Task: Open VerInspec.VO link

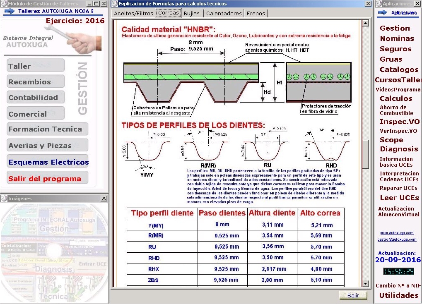Action: 398,131
